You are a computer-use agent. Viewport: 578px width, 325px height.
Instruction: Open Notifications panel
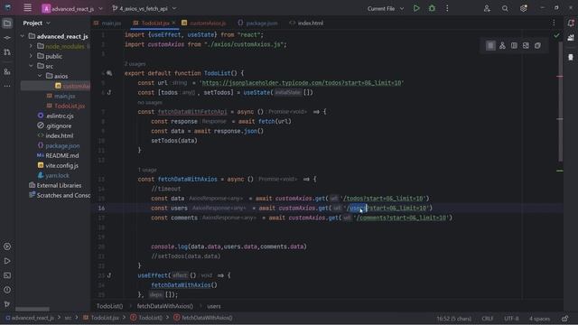(571, 23)
